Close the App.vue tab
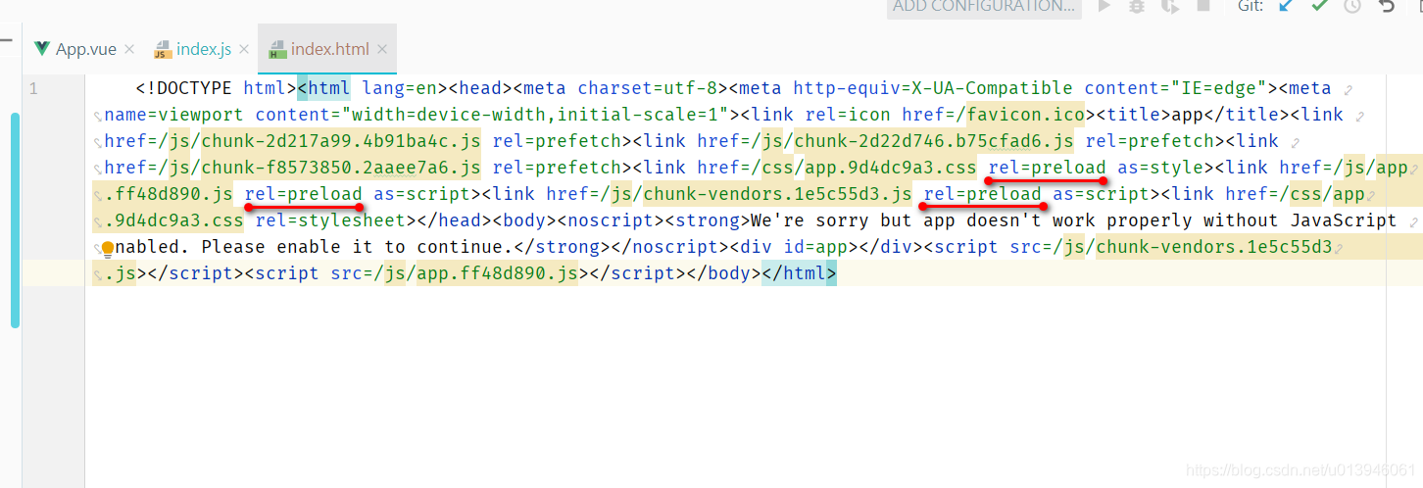The width and height of the screenshot is (1423, 488). (129, 50)
